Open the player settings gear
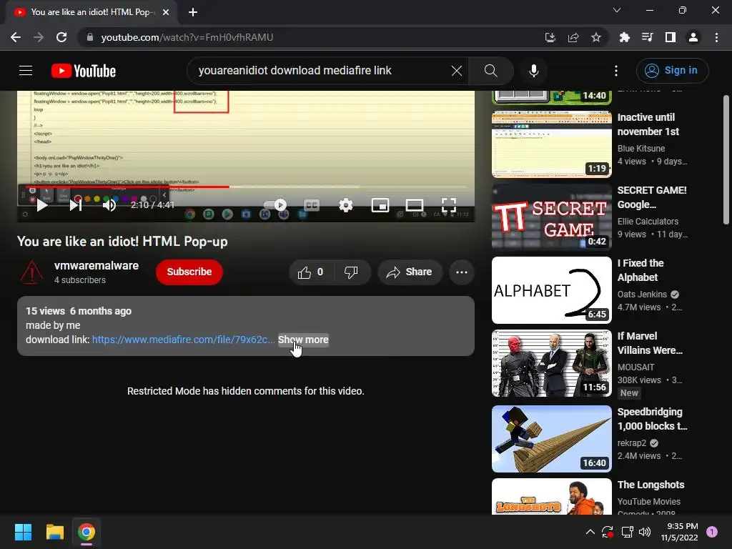 346,205
